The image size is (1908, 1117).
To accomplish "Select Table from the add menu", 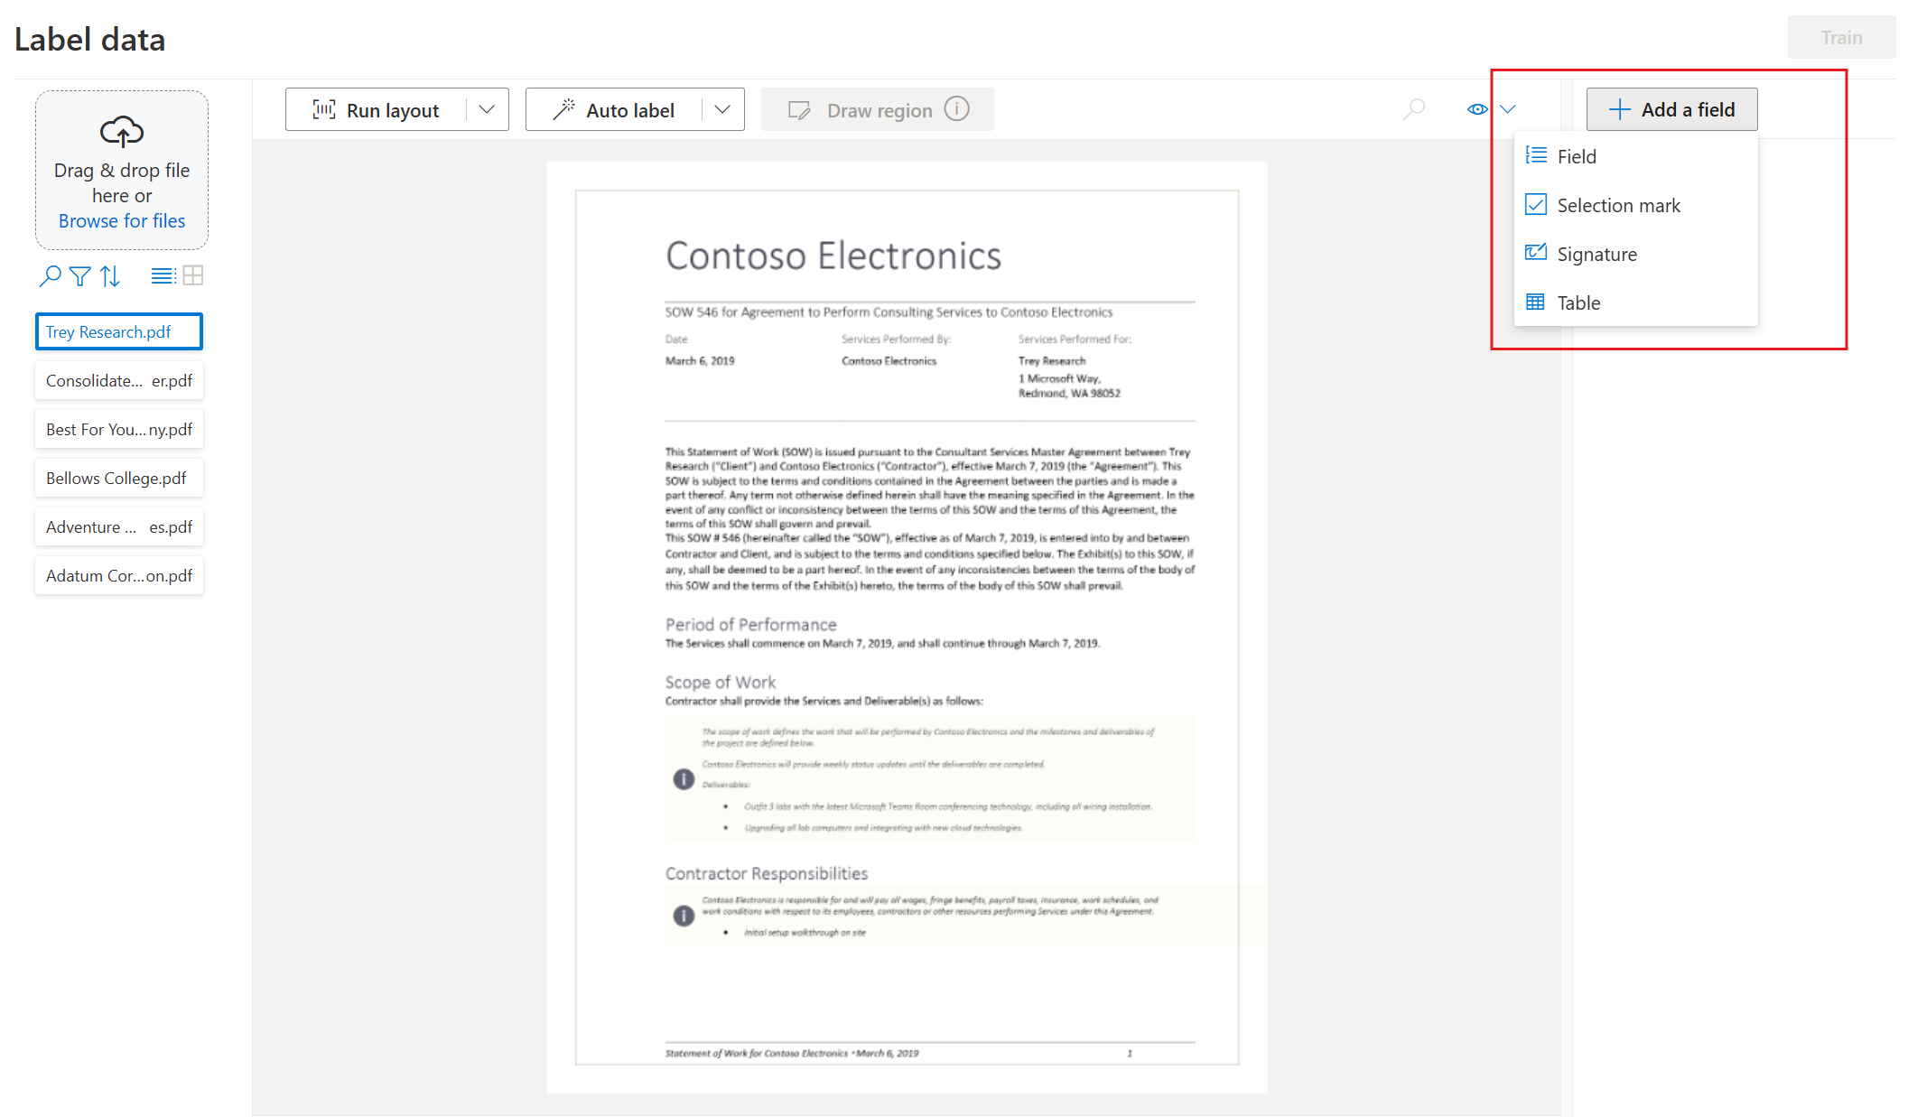I will click(1579, 302).
